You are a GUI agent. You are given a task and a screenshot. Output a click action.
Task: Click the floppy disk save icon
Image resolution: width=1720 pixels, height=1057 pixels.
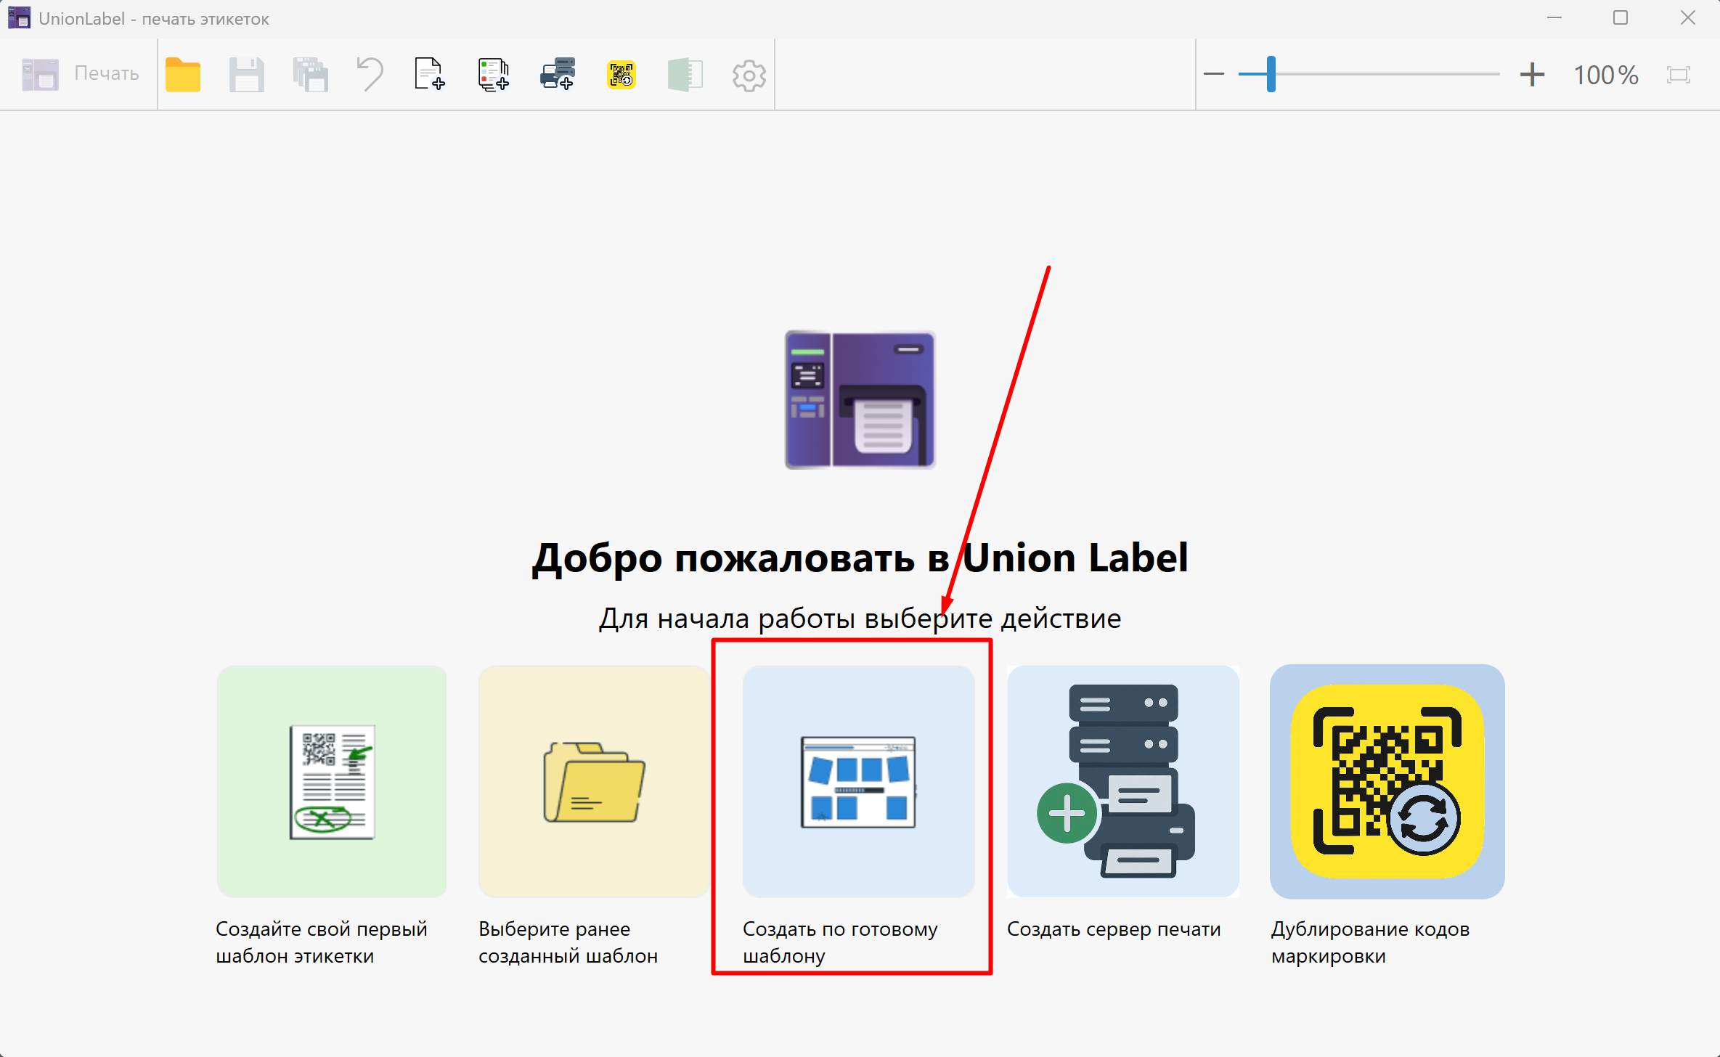click(247, 75)
